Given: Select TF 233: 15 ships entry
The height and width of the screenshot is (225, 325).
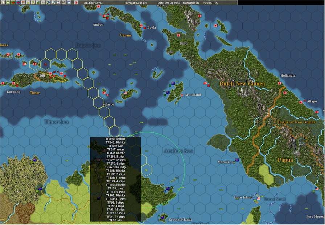Looking at the screenshot, I should pos(115,171).
